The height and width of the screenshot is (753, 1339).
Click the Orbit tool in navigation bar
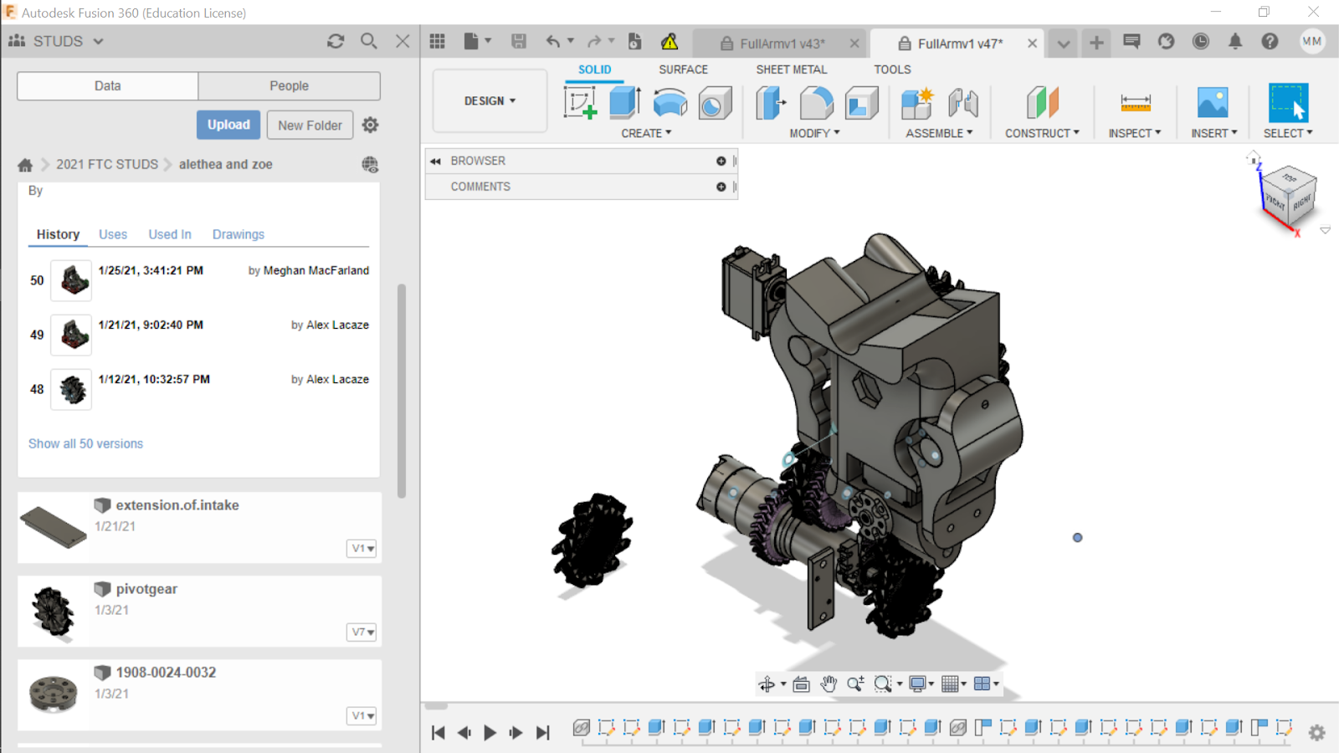coord(767,684)
